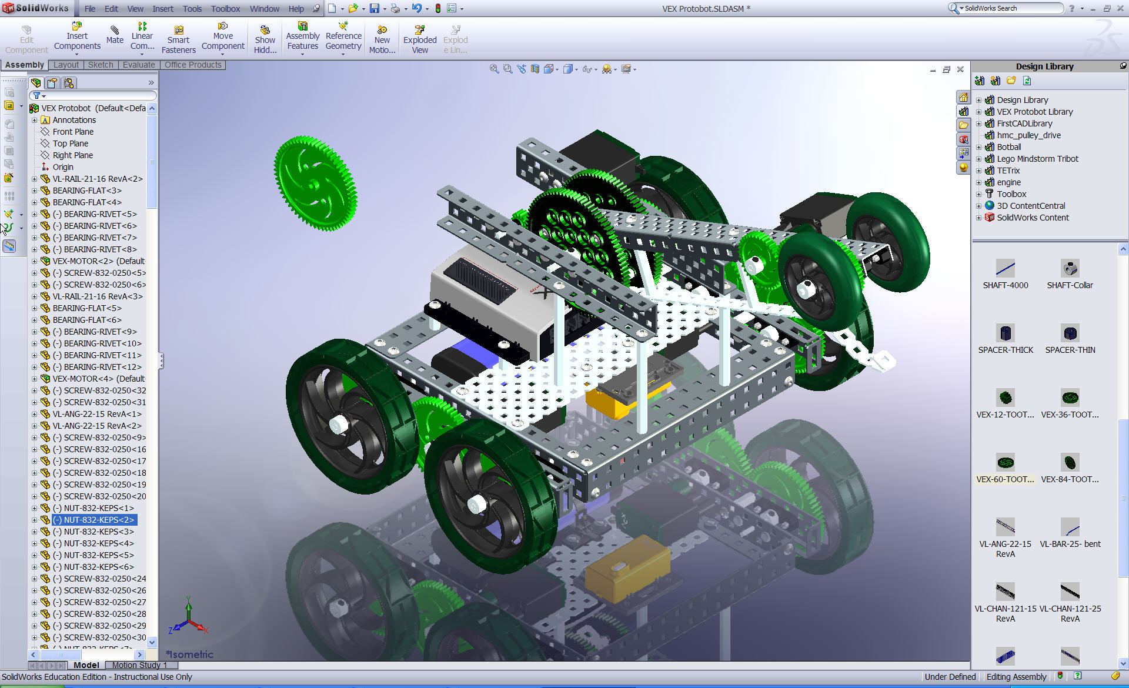Click the feature tree vertical scrollbar thumb

pyautogui.click(x=152, y=162)
